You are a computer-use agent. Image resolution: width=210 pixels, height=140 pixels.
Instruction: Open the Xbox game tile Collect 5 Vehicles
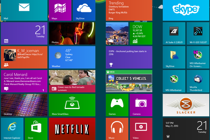(x=129, y=81)
